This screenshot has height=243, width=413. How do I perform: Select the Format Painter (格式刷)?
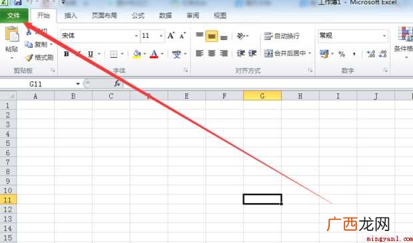(39, 57)
